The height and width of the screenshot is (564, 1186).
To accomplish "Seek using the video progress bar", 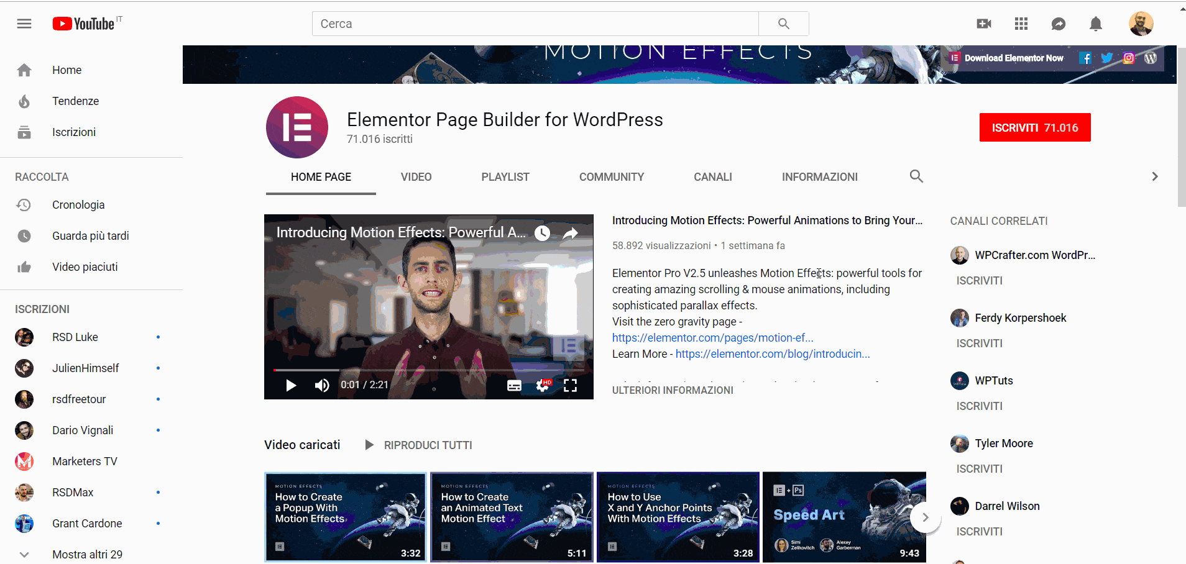I will pyautogui.click(x=428, y=370).
